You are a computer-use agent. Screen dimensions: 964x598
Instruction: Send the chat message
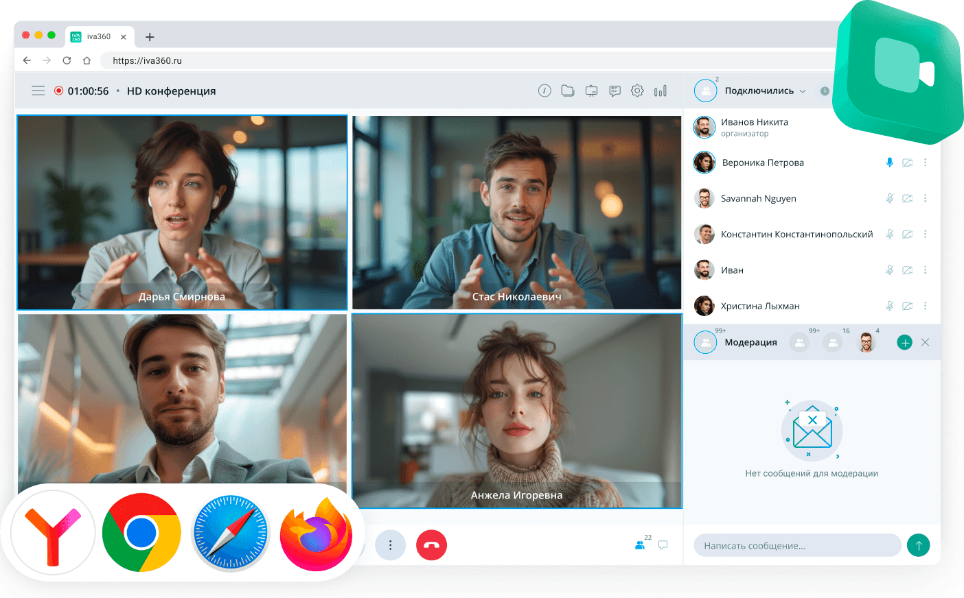pyautogui.click(x=919, y=545)
